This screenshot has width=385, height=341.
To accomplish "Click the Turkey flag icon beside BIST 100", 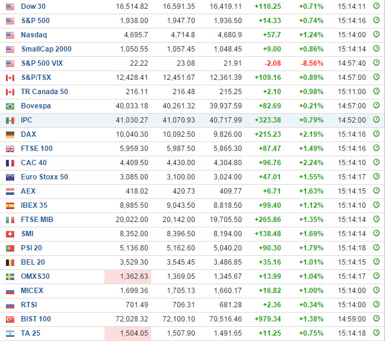I will (x=10, y=319).
